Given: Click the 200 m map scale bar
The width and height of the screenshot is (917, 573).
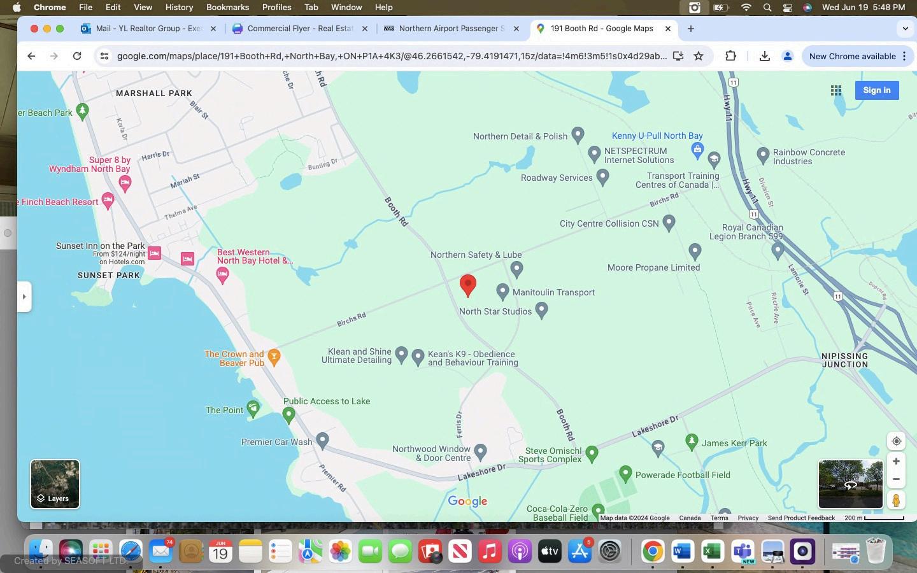Looking at the screenshot, I should (874, 518).
